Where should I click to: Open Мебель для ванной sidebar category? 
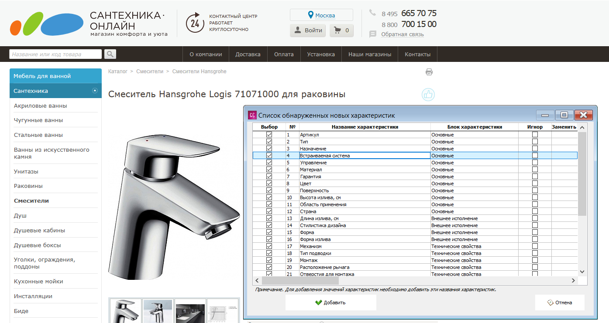(55, 76)
